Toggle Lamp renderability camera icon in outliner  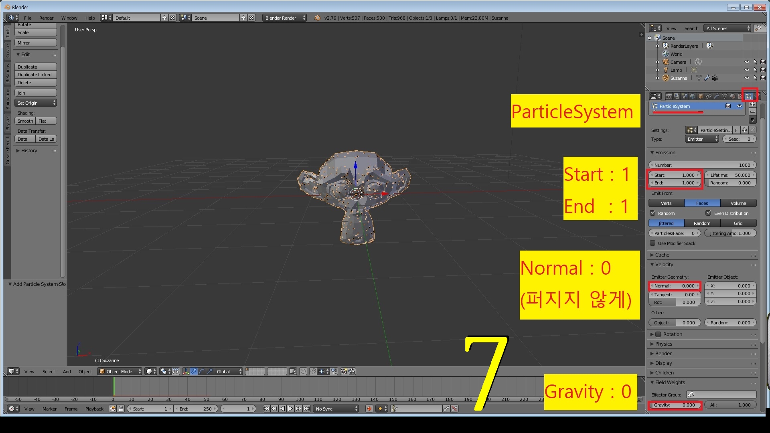763,70
